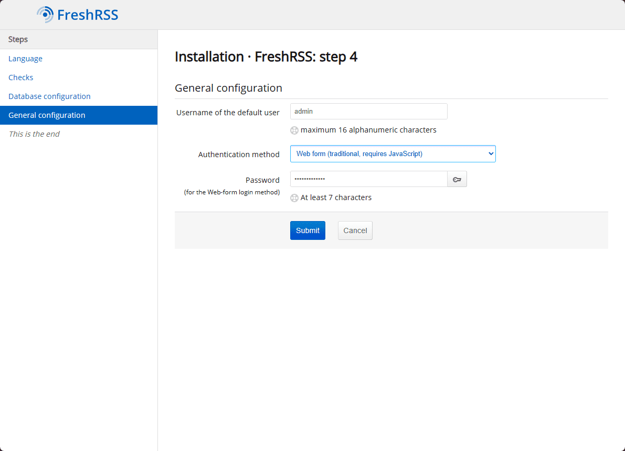The height and width of the screenshot is (451, 625).
Task: Click the 'Username of the default user' label
Action: point(228,113)
